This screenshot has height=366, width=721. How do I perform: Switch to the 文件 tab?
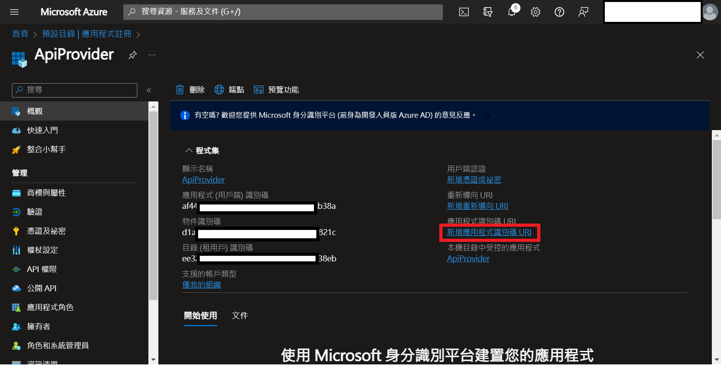[240, 316]
